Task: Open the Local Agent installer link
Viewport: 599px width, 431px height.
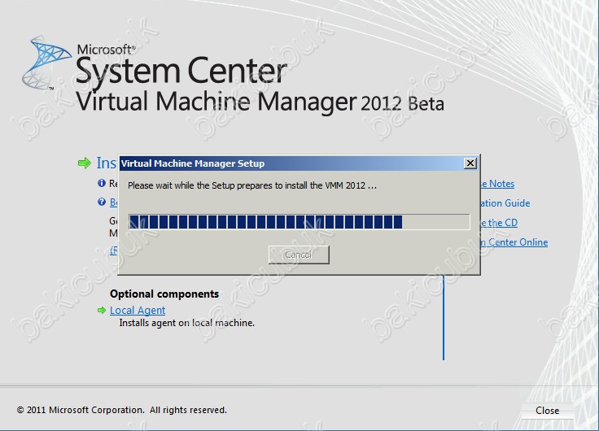Action: [138, 311]
